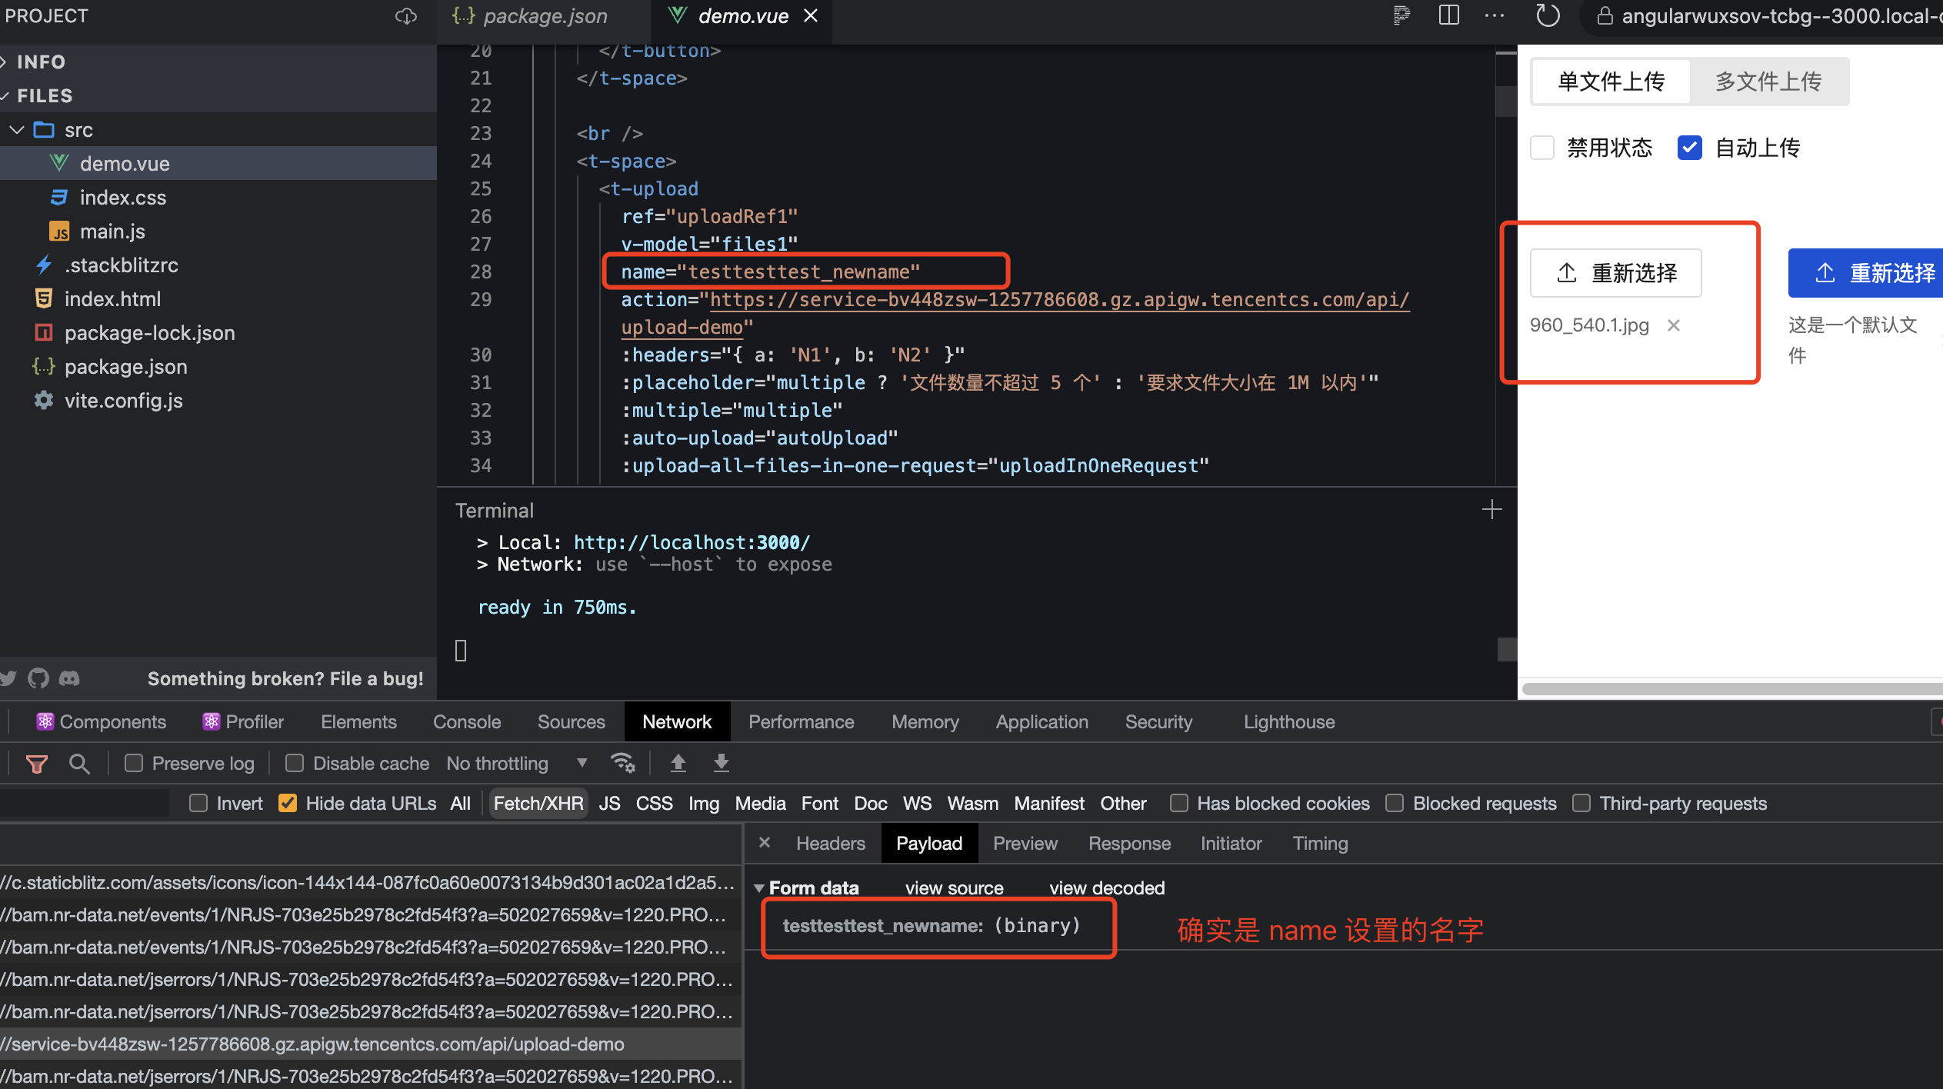
Task: Open the Memory panel in DevTools
Action: 925,721
